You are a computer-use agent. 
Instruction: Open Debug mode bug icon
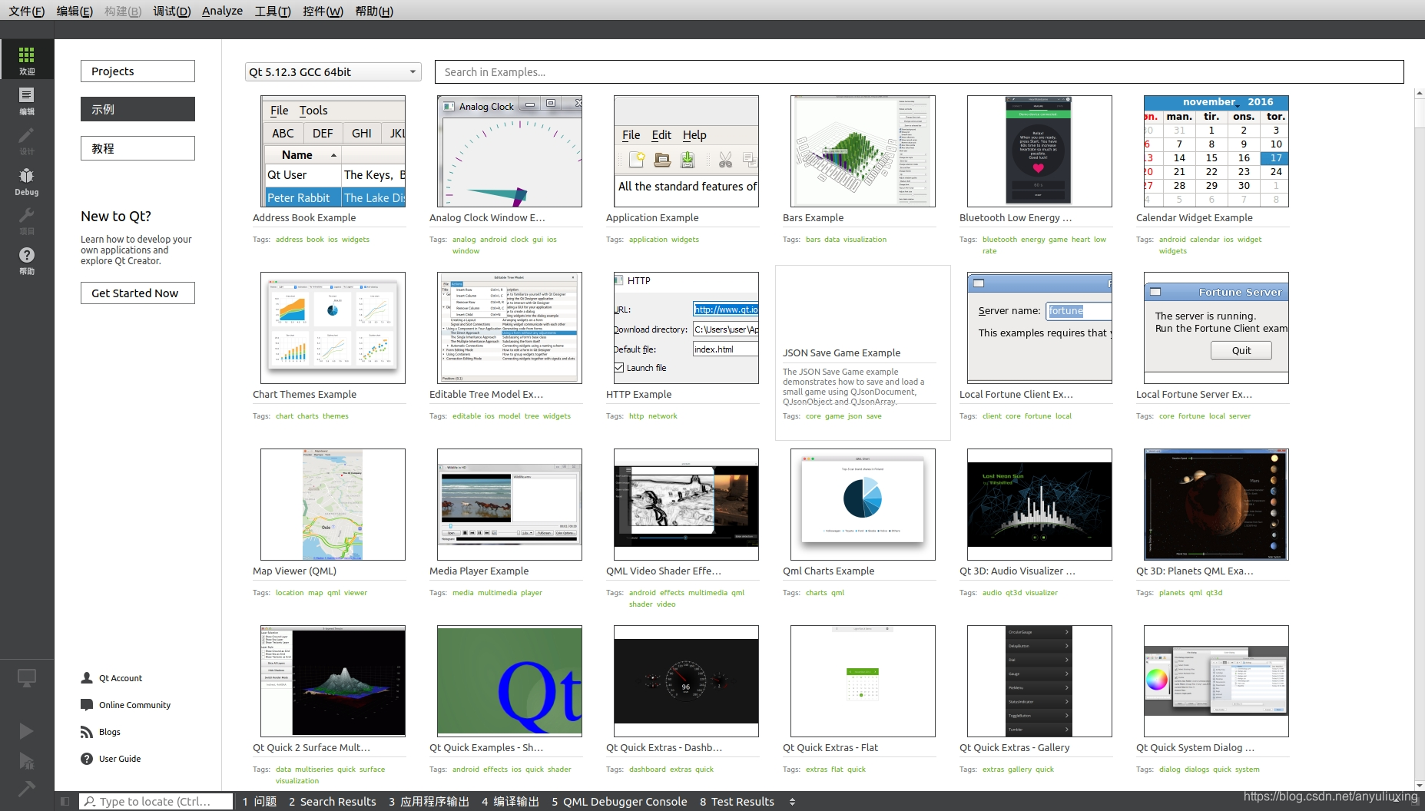[x=27, y=180]
